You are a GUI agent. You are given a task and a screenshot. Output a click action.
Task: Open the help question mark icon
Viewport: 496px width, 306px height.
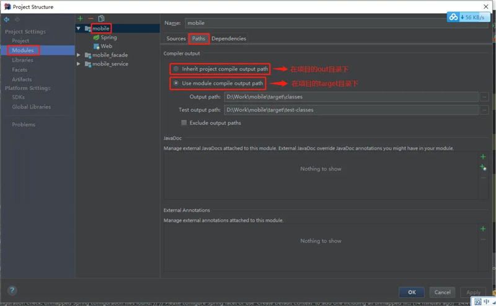pyautogui.click(x=12, y=290)
